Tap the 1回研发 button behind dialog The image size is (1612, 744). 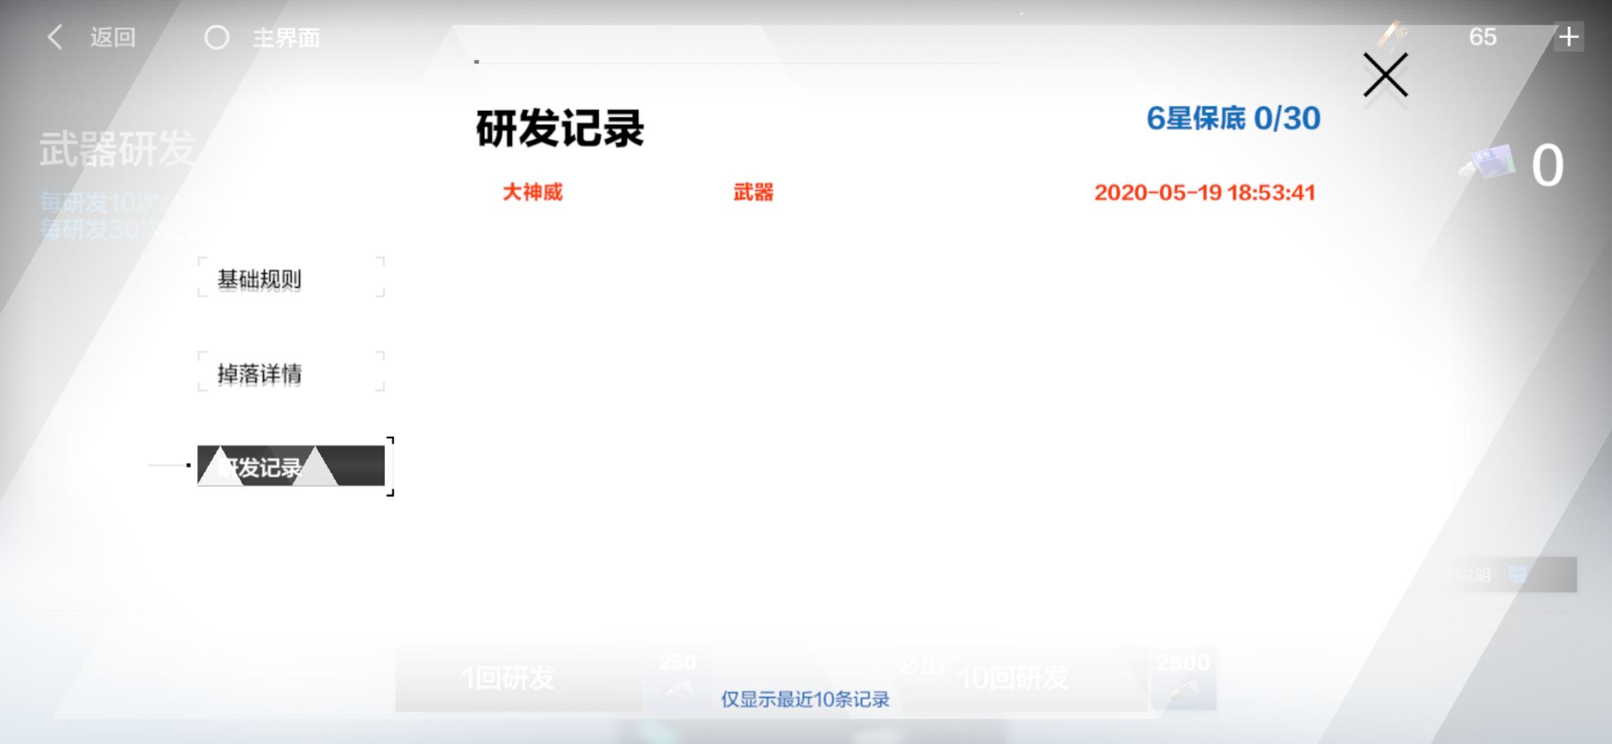(519, 679)
